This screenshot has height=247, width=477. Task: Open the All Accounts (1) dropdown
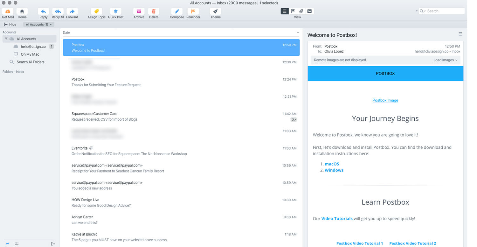coord(39,25)
